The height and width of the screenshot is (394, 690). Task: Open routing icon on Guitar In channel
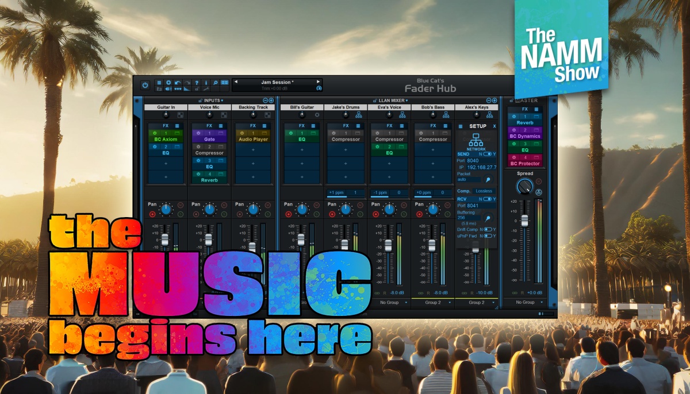tap(181, 115)
